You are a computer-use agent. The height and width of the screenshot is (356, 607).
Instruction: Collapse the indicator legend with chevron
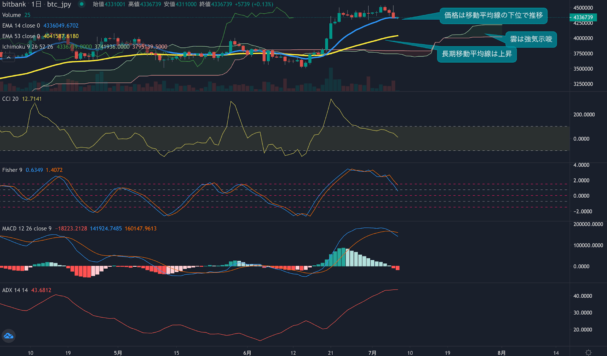point(8,58)
